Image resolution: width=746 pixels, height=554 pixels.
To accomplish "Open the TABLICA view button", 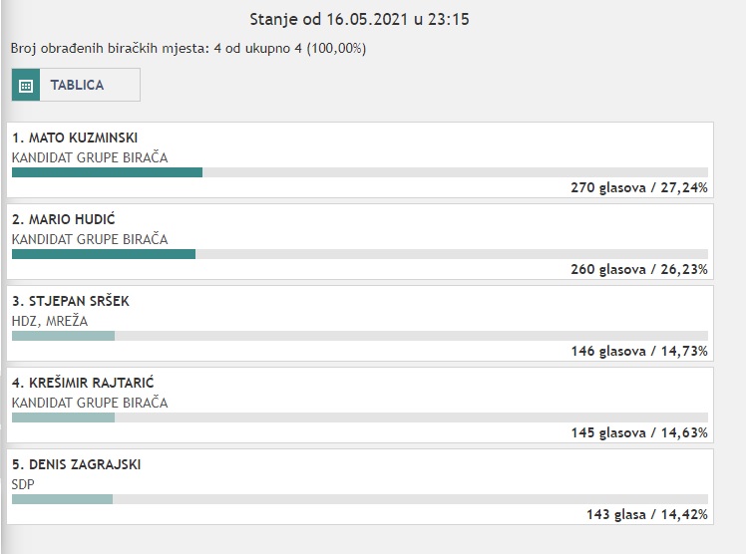I will coord(76,85).
